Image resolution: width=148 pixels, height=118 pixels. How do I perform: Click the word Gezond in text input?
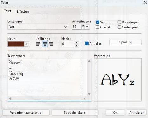[x=15, y=62]
